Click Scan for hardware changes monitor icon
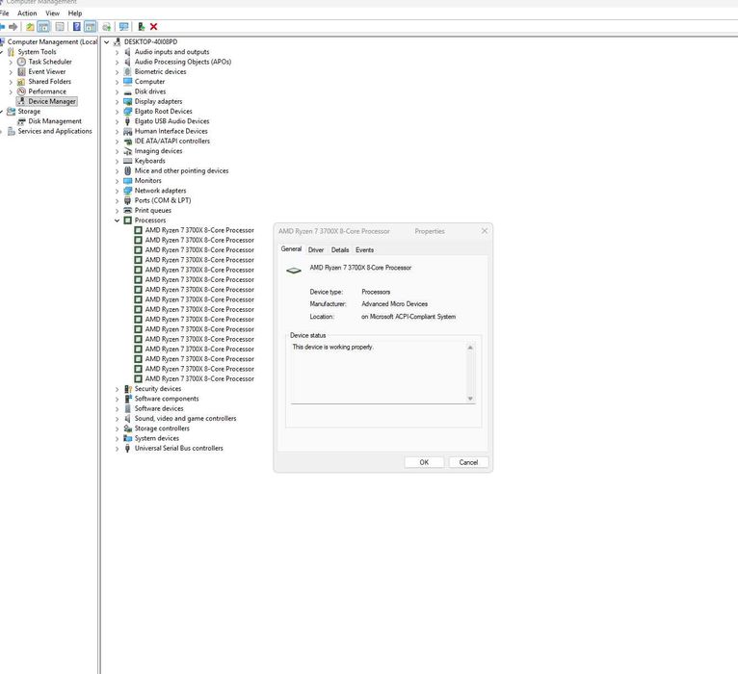 click(123, 27)
